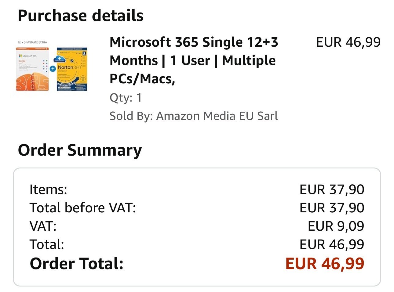Click the Total before VAT: label
Screen dimensions: 394x292
[83, 208]
